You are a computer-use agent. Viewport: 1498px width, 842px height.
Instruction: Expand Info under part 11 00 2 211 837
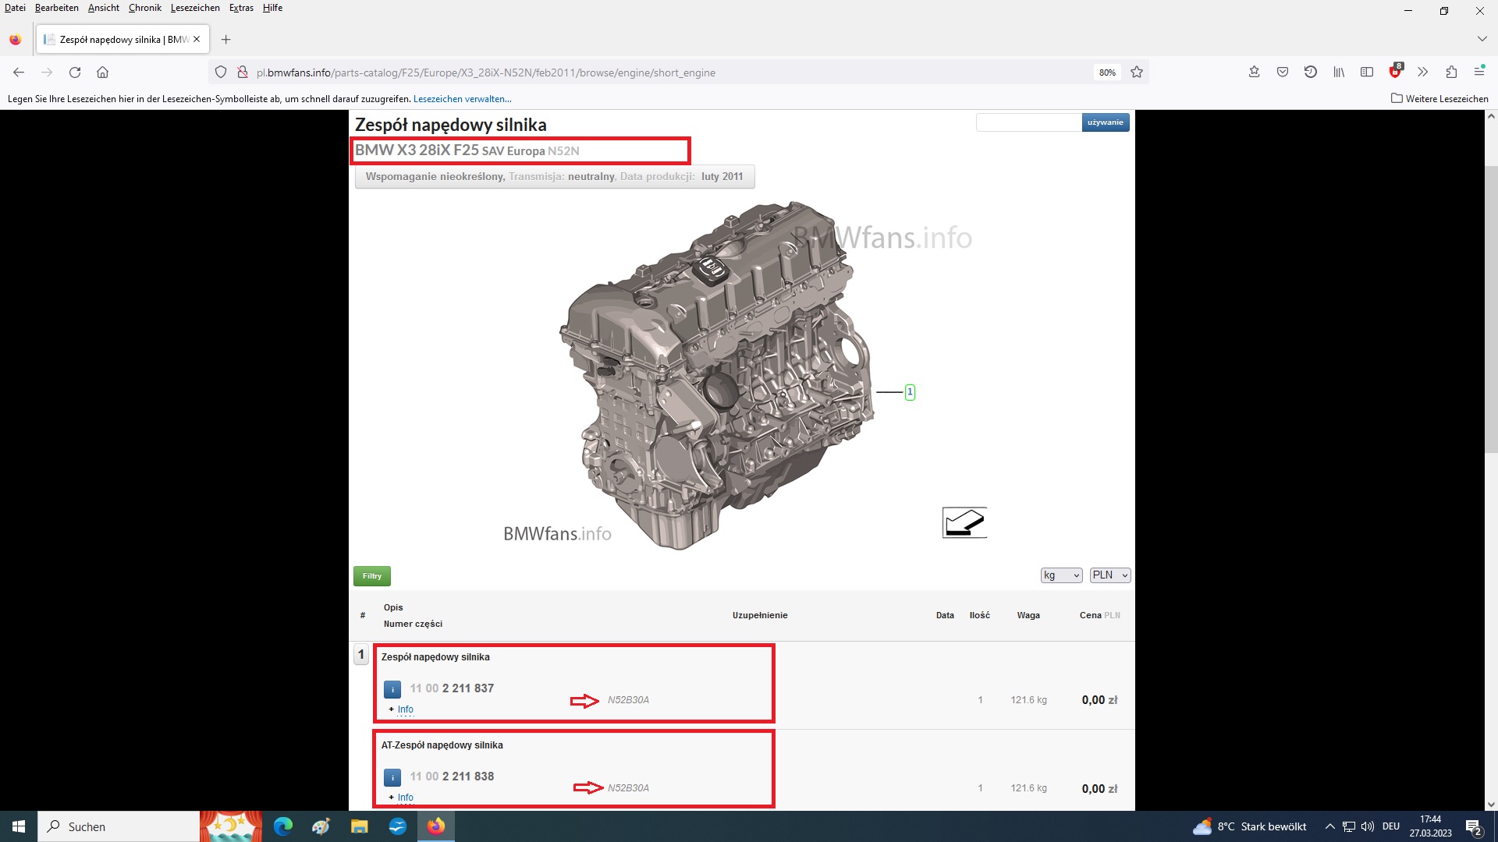pyautogui.click(x=405, y=709)
